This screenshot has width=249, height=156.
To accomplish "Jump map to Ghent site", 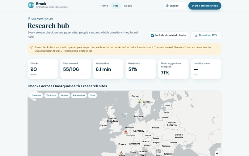I will (x=65, y=95).
